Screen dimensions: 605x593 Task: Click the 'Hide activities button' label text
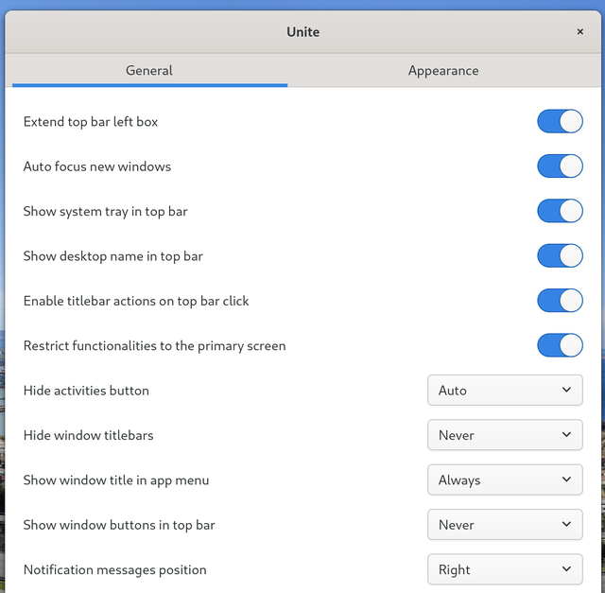point(86,391)
